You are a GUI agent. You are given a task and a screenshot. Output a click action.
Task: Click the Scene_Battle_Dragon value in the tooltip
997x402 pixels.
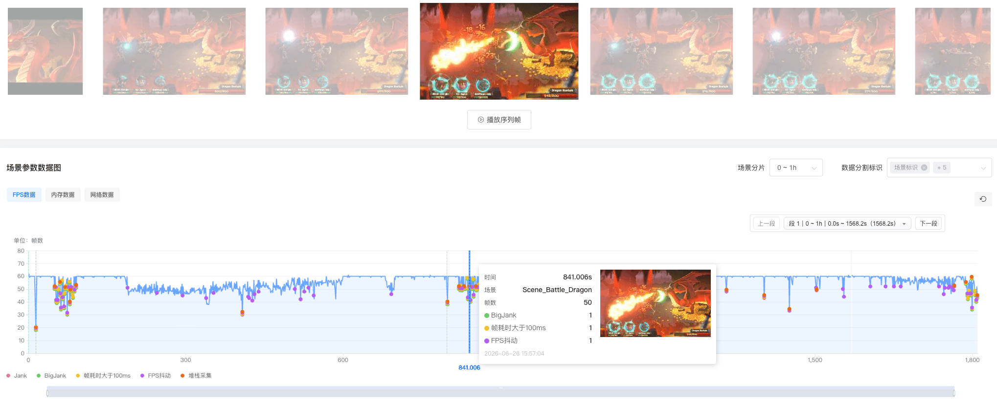557,290
